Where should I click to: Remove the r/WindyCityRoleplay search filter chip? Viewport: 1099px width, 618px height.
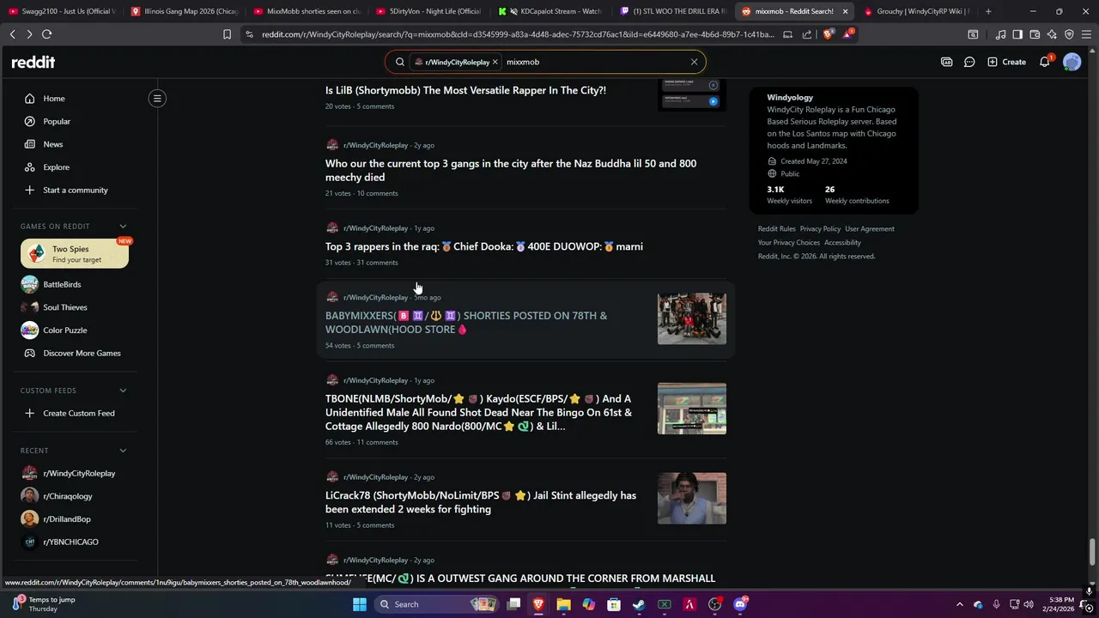pos(495,62)
